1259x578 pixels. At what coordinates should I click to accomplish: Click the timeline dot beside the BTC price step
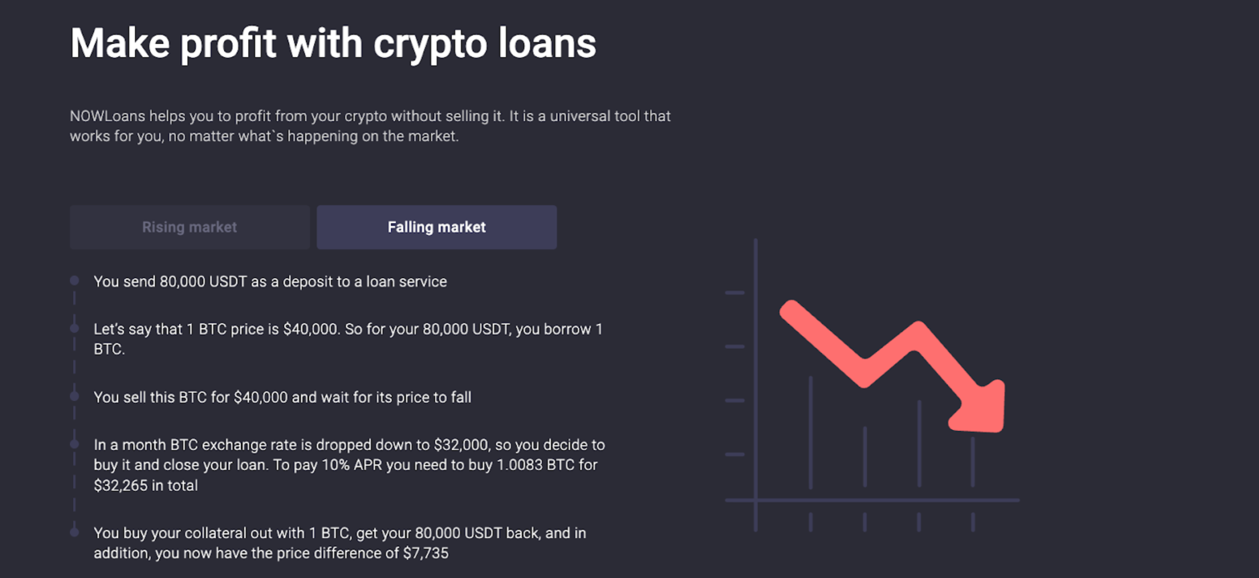click(x=74, y=328)
